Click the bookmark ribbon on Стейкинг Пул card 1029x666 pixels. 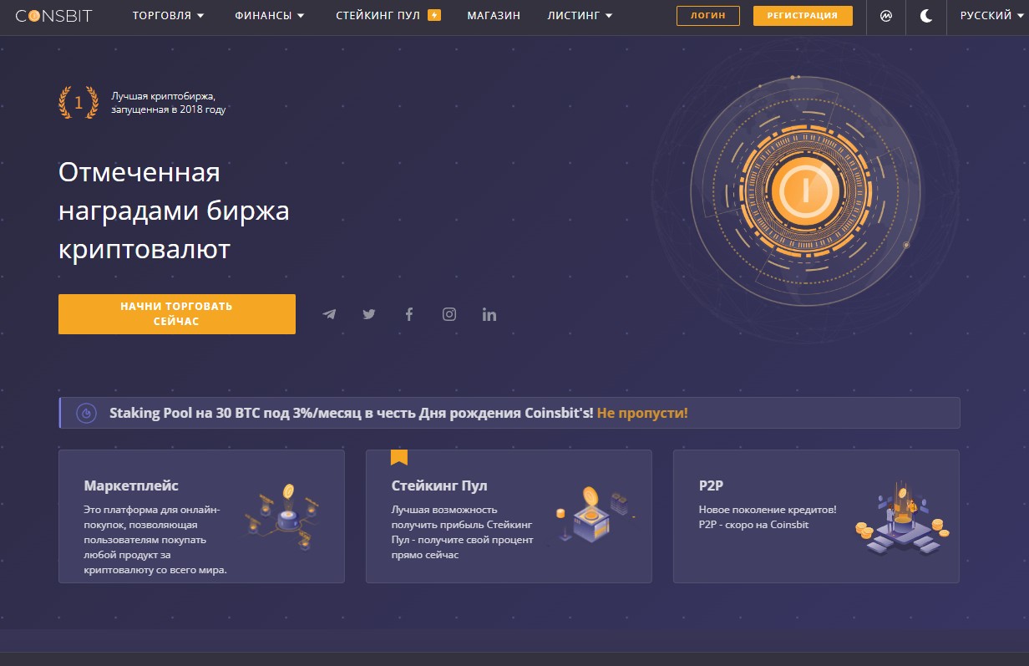(x=399, y=457)
